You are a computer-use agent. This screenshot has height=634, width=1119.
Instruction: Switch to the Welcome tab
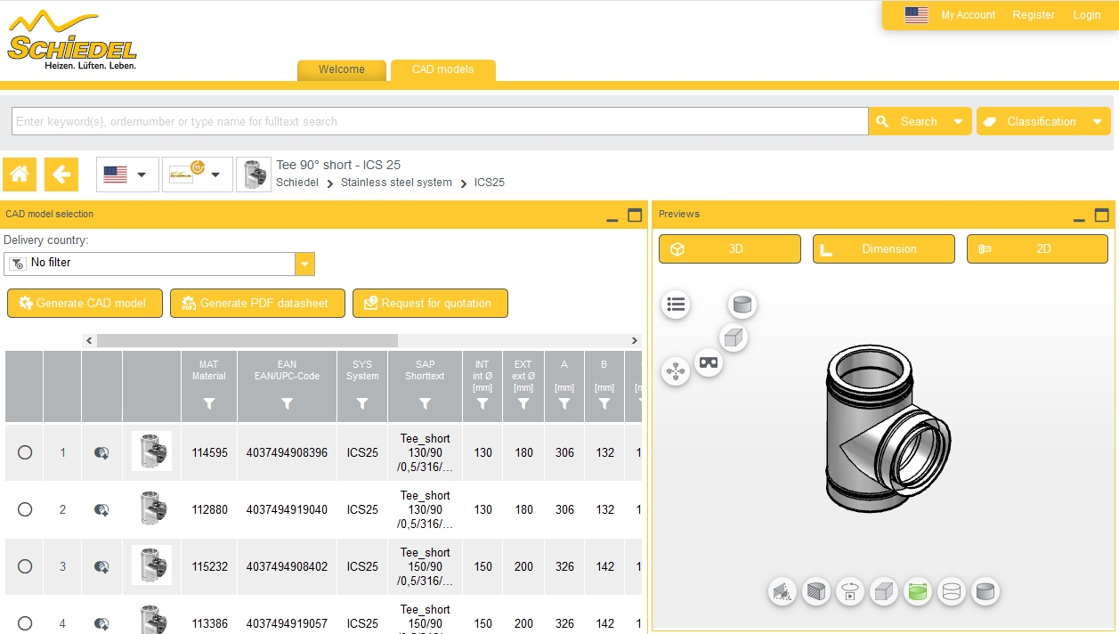pyautogui.click(x=342, y=69)
